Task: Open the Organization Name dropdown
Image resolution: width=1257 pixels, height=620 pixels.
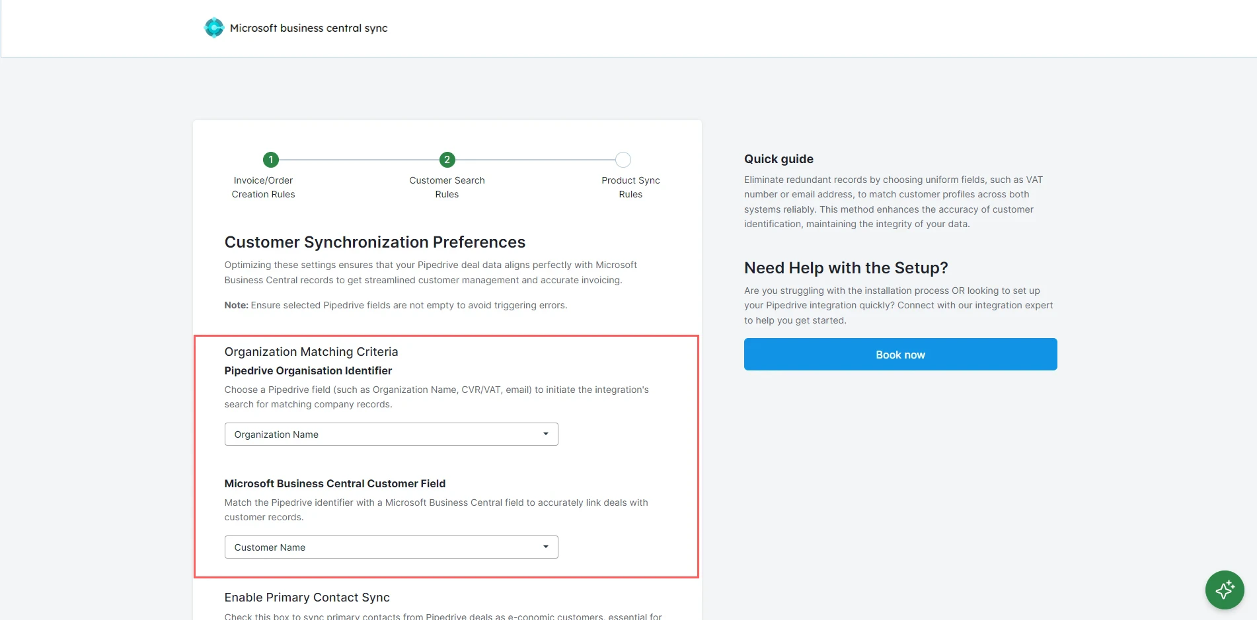Action: point(391,434)
